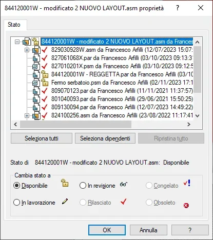Image resolution: width=213 pixels, height=240 pixels.
Task: Select the 844120001W - REGGETTA.par row text
Action: pyautogui.click(x=122, y=74)
